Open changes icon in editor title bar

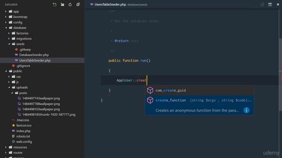[x=262, y=4]
